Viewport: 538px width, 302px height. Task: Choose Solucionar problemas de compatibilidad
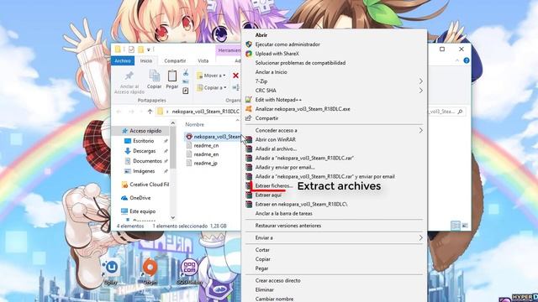(x=300, y=63)
